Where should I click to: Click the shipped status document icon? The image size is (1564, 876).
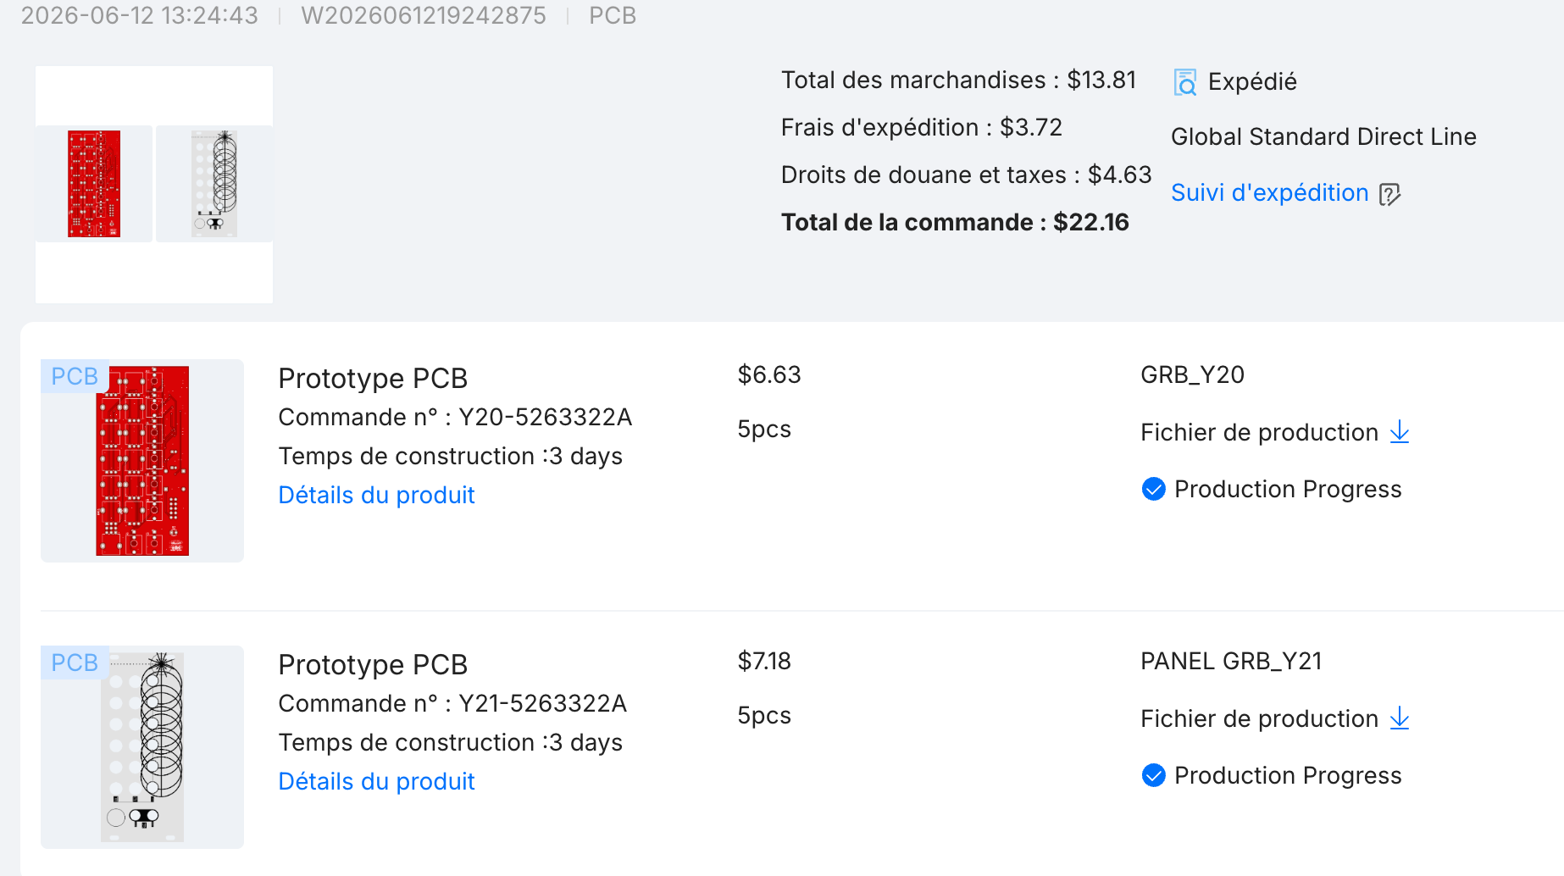point(1185,82)
